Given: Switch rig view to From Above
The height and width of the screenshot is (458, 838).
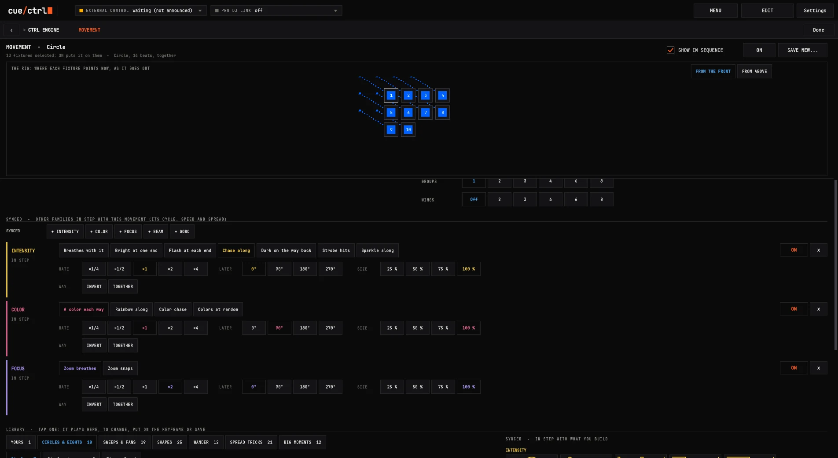Looking at the screenshot, I should point(754,71).
